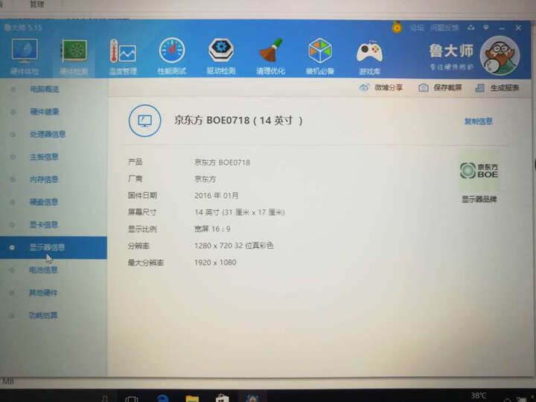
Task: Open the 论坛 forum link
Action: [417, 28]
